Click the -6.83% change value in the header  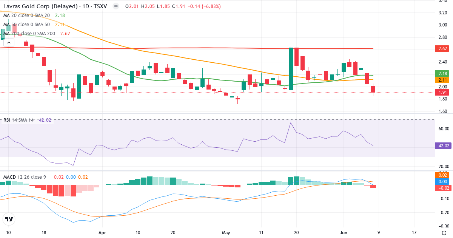[211, 6]
